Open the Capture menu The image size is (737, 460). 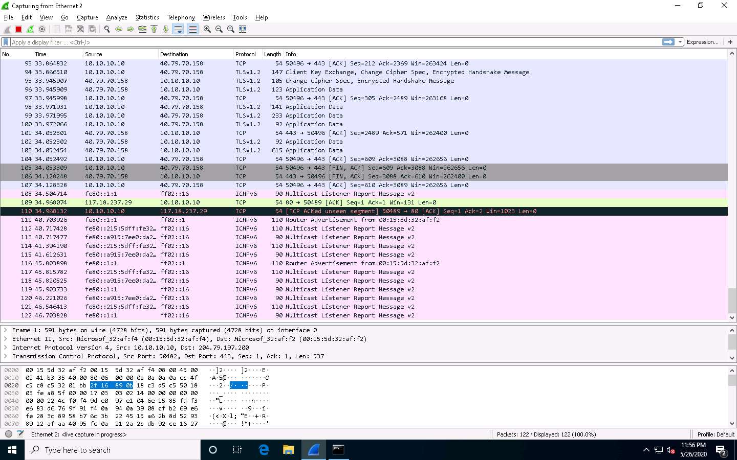tap(87, 17)
